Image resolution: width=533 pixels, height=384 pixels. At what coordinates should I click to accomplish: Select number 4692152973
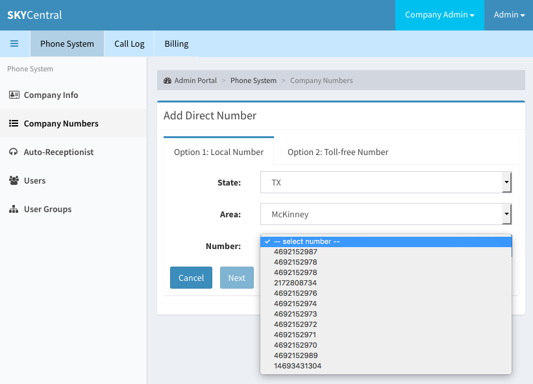pos(386,314)
